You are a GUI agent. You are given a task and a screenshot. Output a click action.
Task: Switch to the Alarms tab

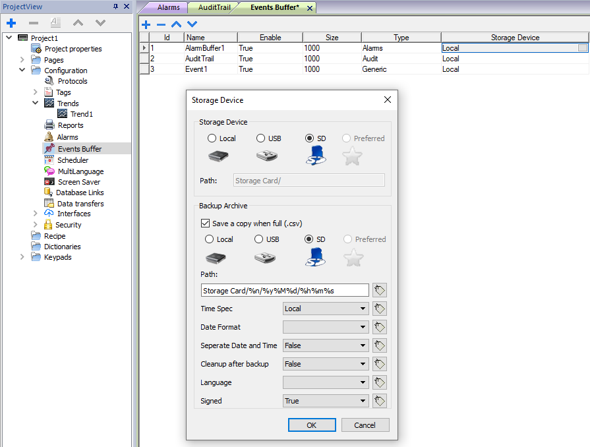[x=168, y=7]
